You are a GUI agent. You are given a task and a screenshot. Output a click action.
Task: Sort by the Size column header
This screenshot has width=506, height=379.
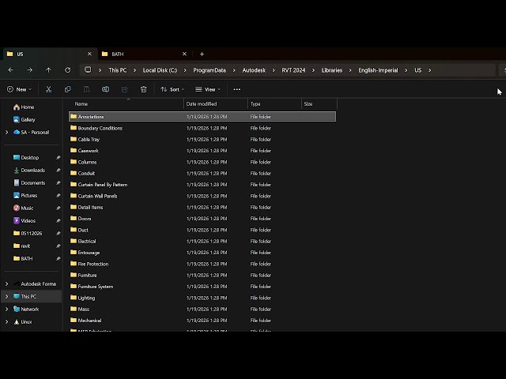319,103
